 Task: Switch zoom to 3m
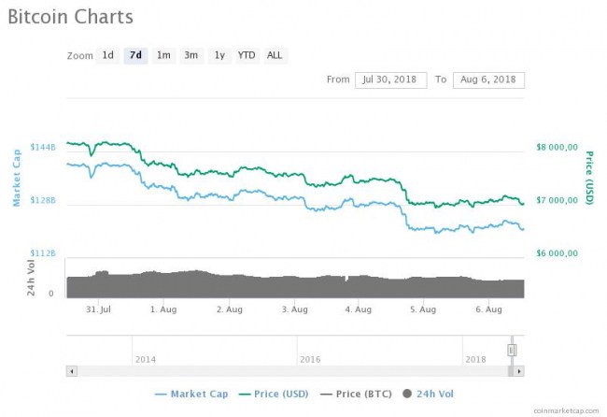point(191,55)
